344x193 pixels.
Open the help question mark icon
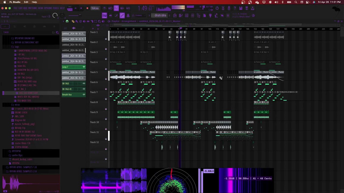click(x=235, y=8)
